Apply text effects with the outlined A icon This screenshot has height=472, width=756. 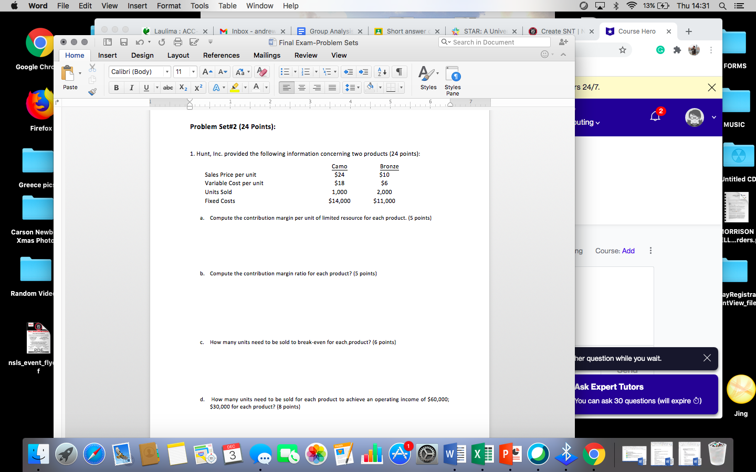216,88
